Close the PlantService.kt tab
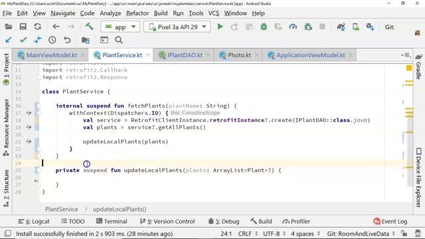 tap(147, 55)
